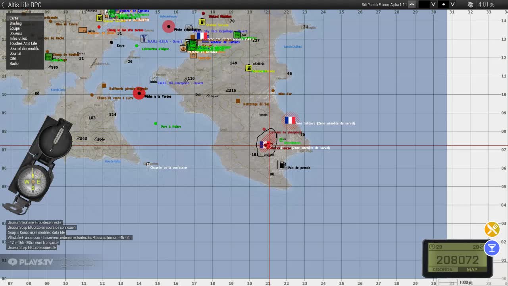Go back with the Altis Life RPG arrow
This screenshot has width=508, height=286.
3,5
